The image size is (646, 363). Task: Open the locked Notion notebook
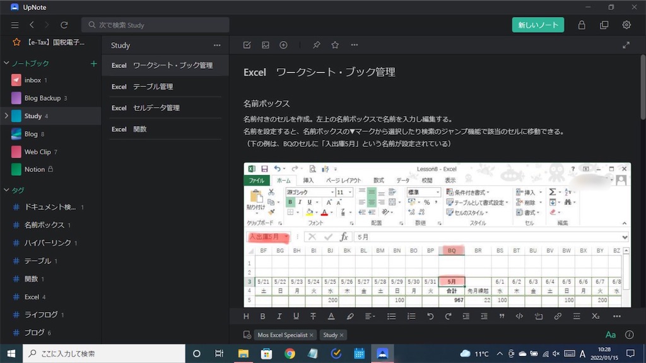[x=50, y=169]
